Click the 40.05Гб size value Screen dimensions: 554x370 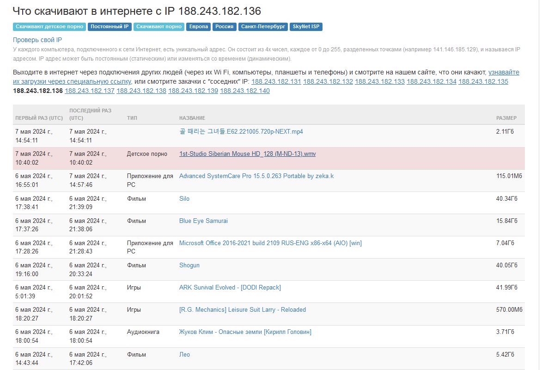507,265
